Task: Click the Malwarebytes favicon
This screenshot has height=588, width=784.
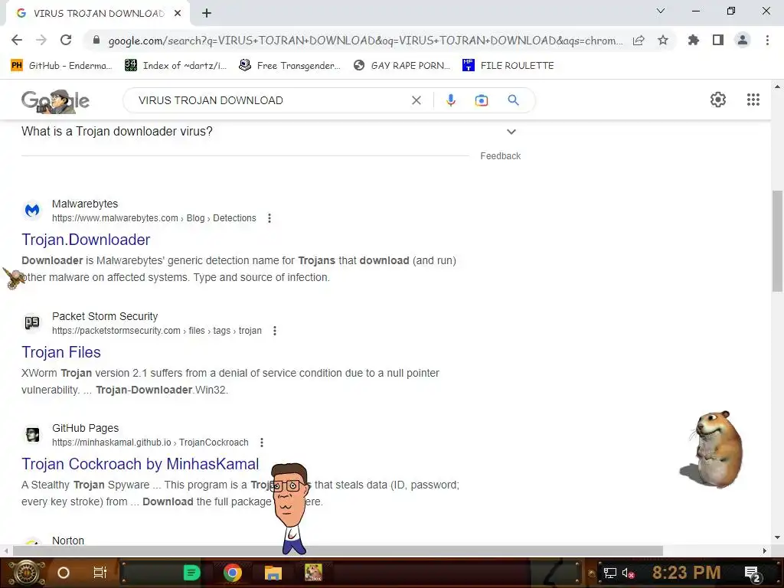Action: [x=32, y=211]
